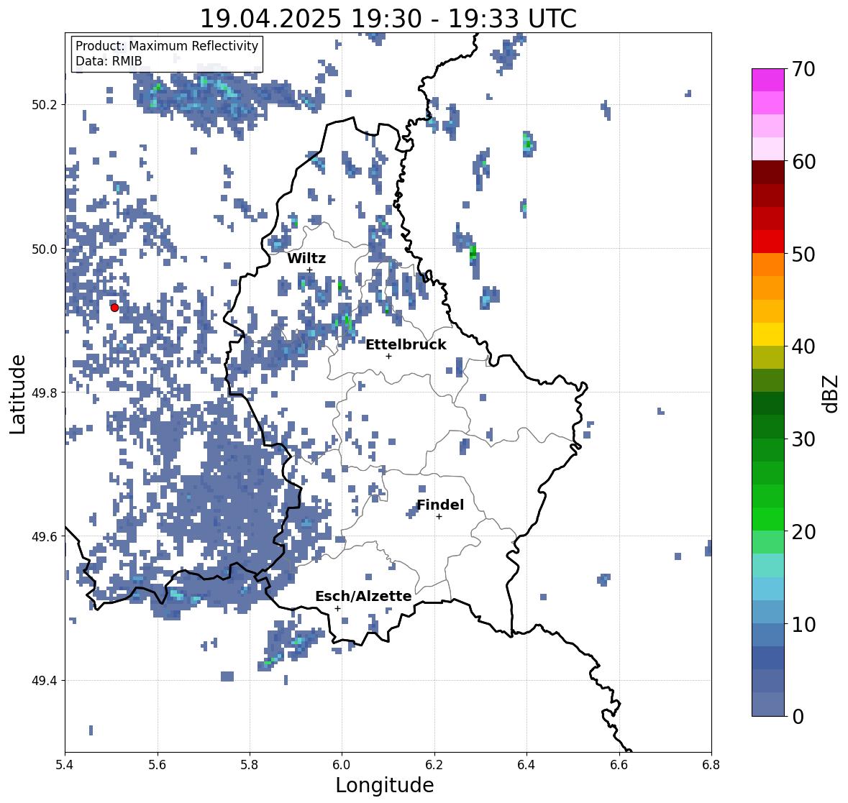Click the colorbar tick label 30

point(803,439)
